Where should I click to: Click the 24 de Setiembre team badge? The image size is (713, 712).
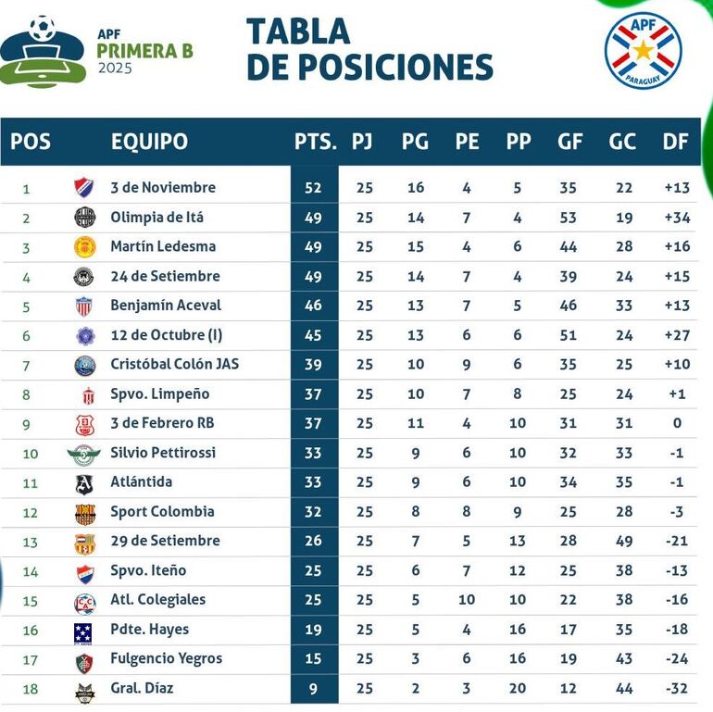[84, 276]
